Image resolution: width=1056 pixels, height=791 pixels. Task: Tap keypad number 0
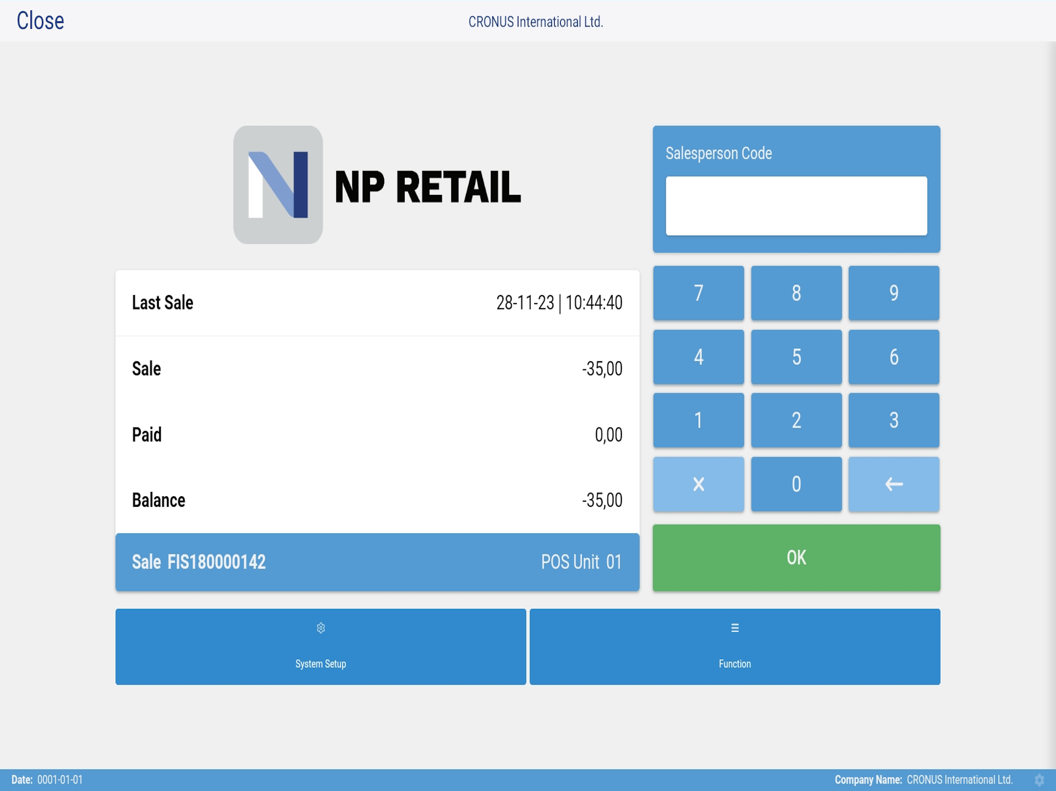796,484
